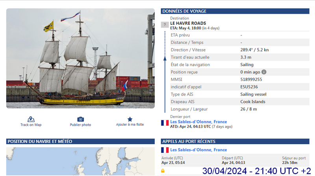Click the call sign value E5U5236

click(249, 87)
